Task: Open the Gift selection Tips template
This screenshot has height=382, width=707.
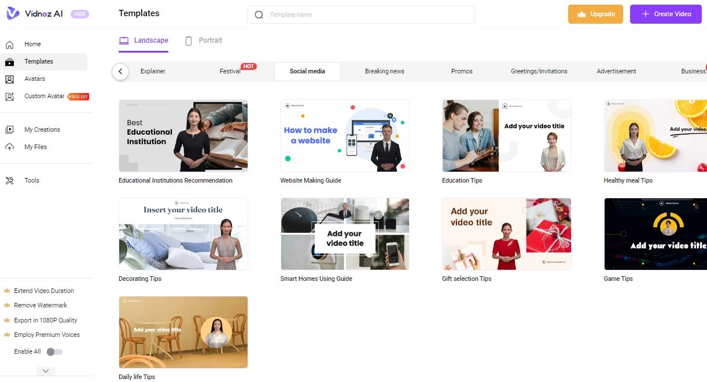Action: click(x=506, y=234)
